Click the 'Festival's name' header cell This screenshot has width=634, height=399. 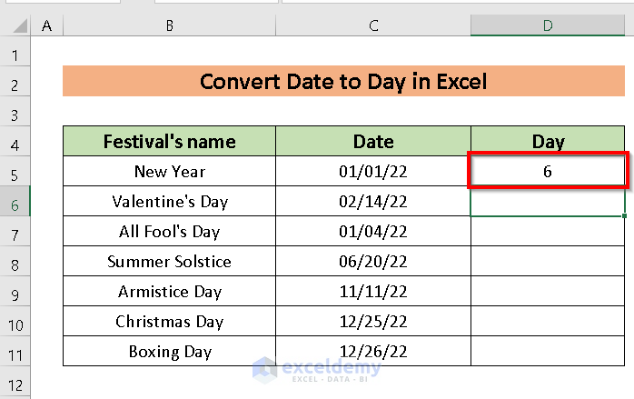click(169, 142)
